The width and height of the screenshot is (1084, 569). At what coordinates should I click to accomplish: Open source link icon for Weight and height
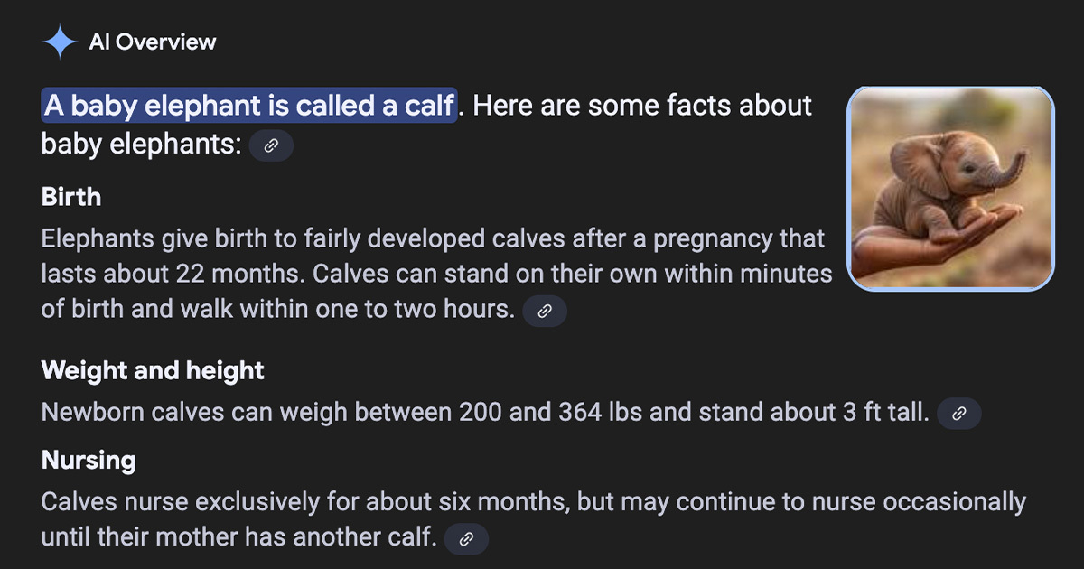point(959,414)
